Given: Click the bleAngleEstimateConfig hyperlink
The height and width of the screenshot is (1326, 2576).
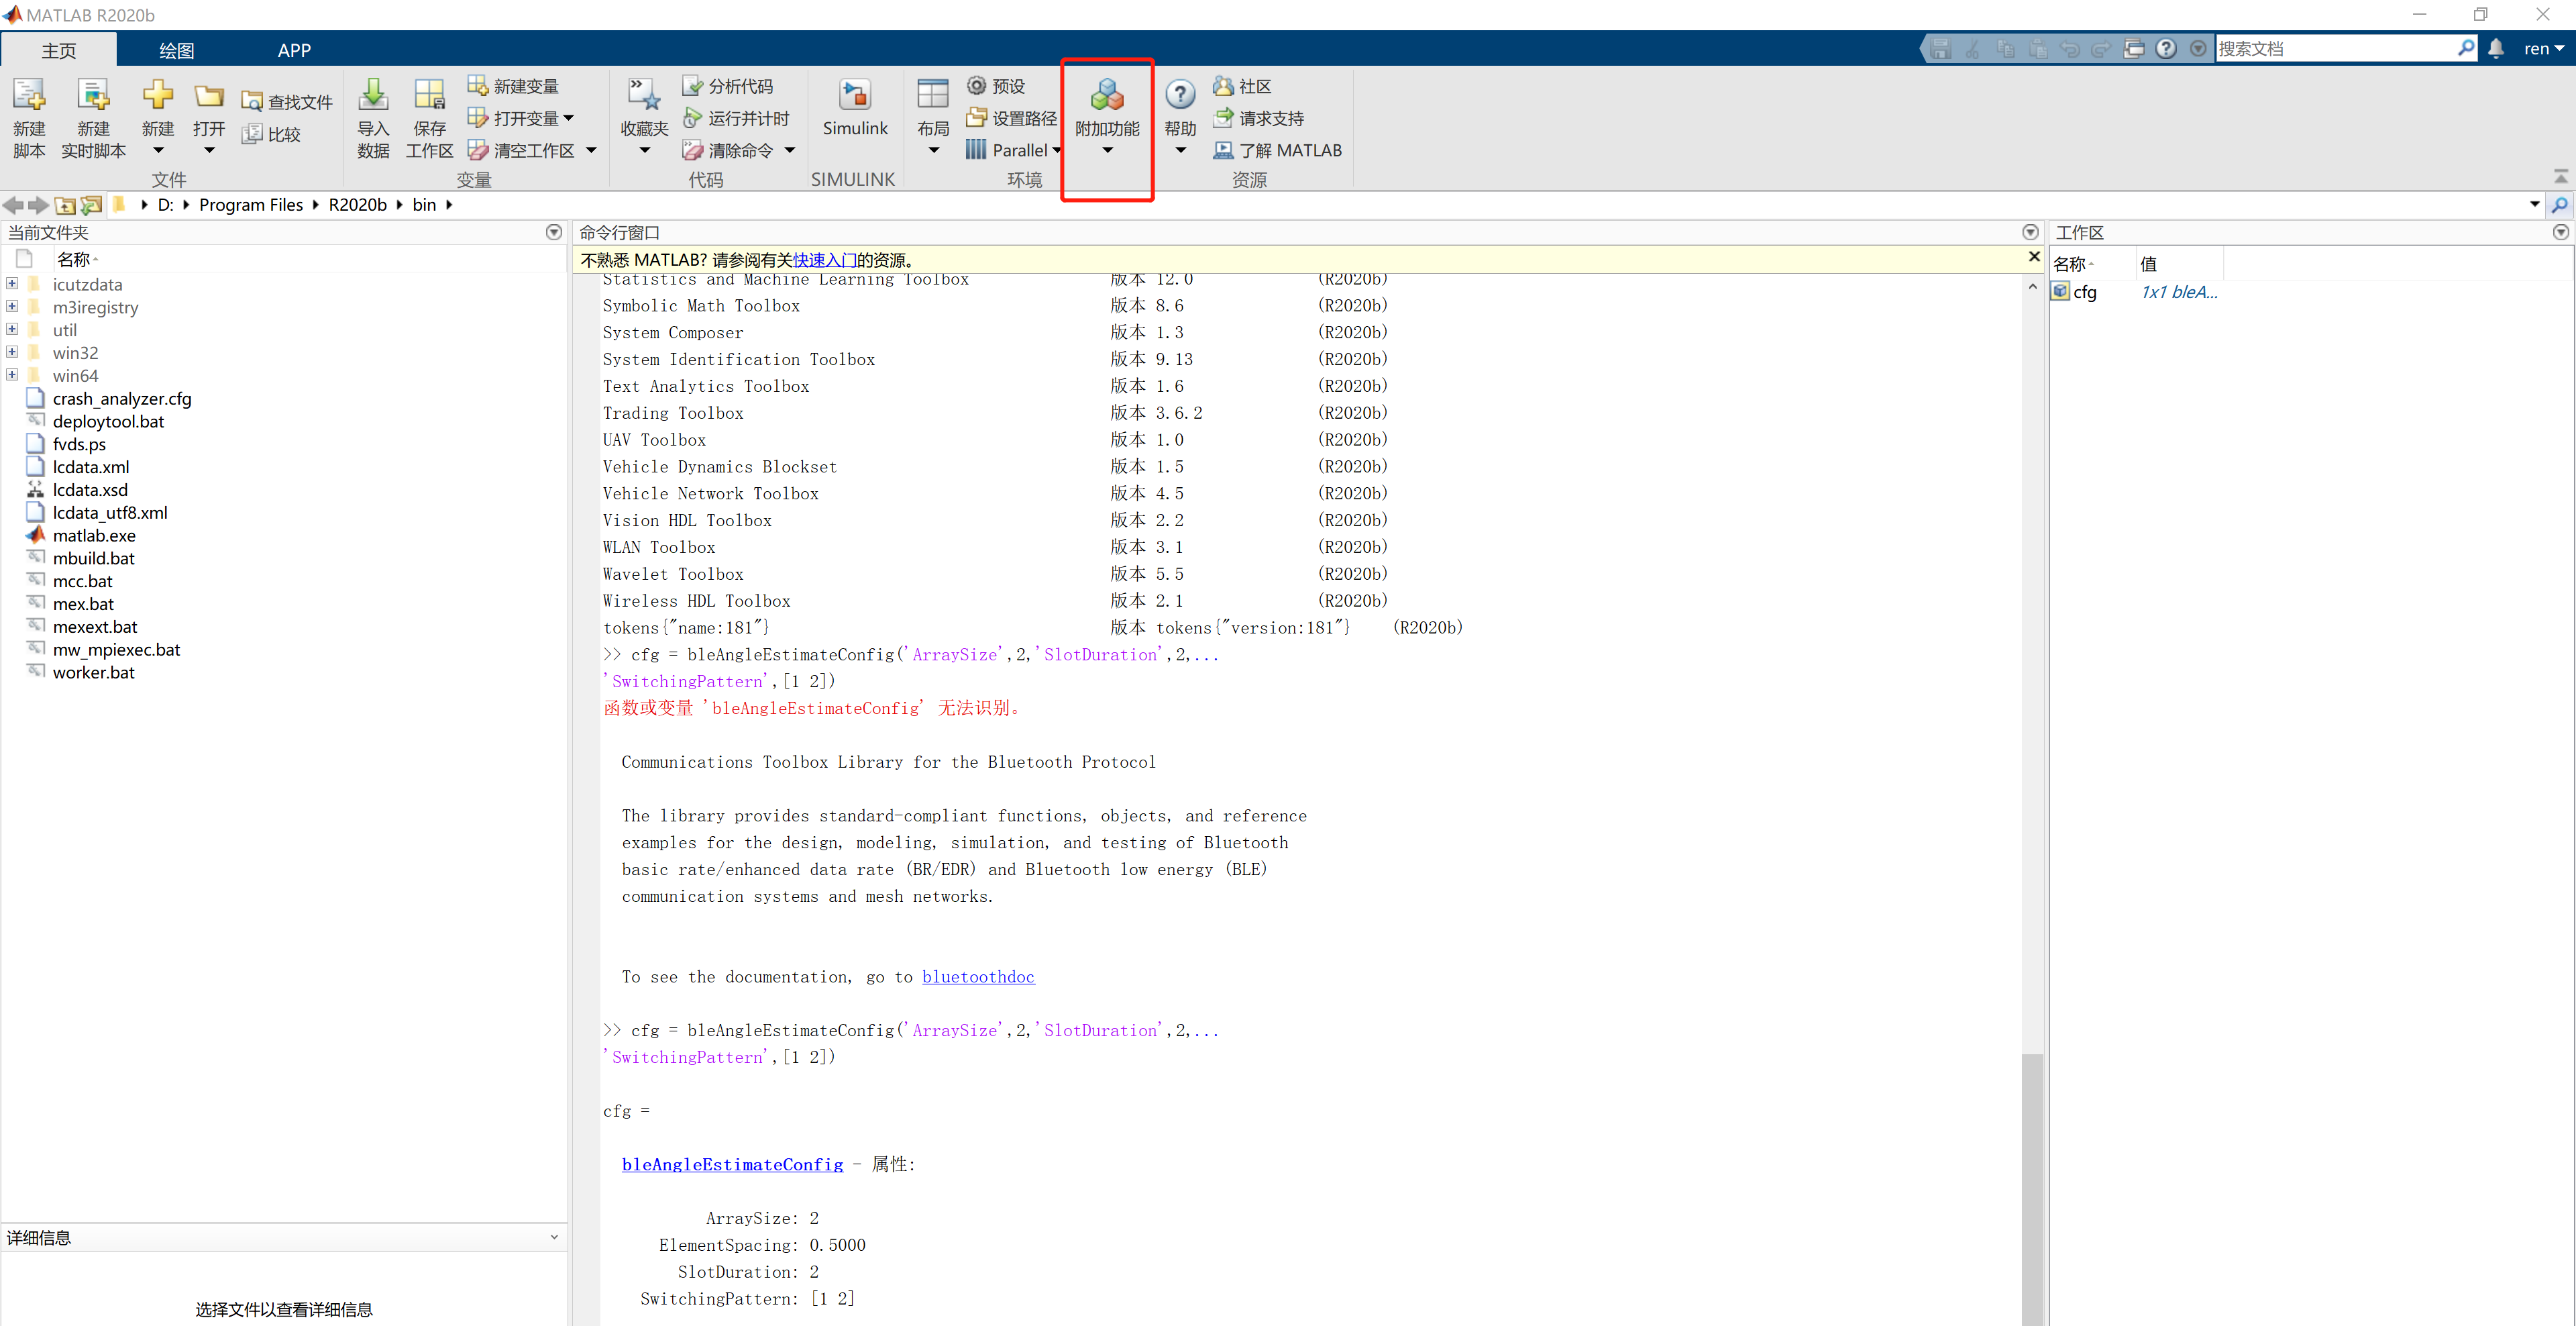Looking at the screenshot, I should pyautogui.click(x=732, y=1164).
